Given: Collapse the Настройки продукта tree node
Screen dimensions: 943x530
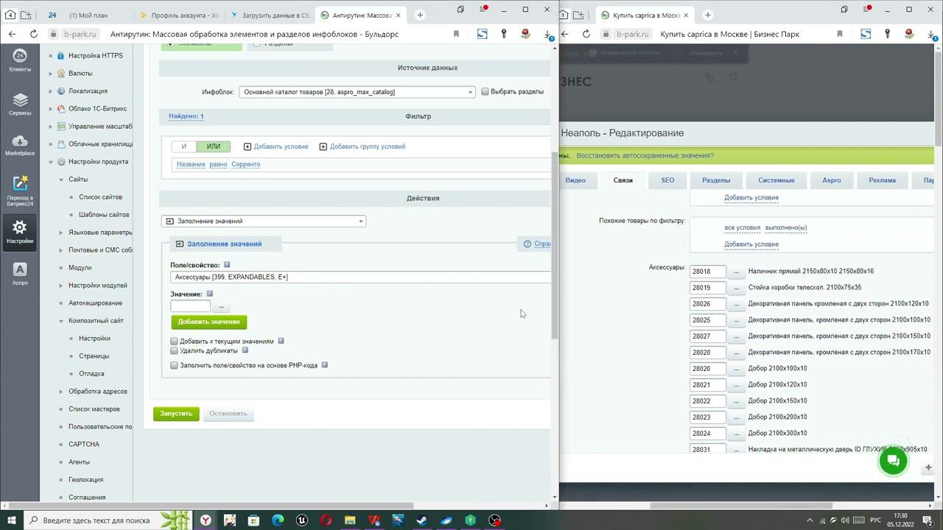Looking at the screenshot, I should pos(51,162).
